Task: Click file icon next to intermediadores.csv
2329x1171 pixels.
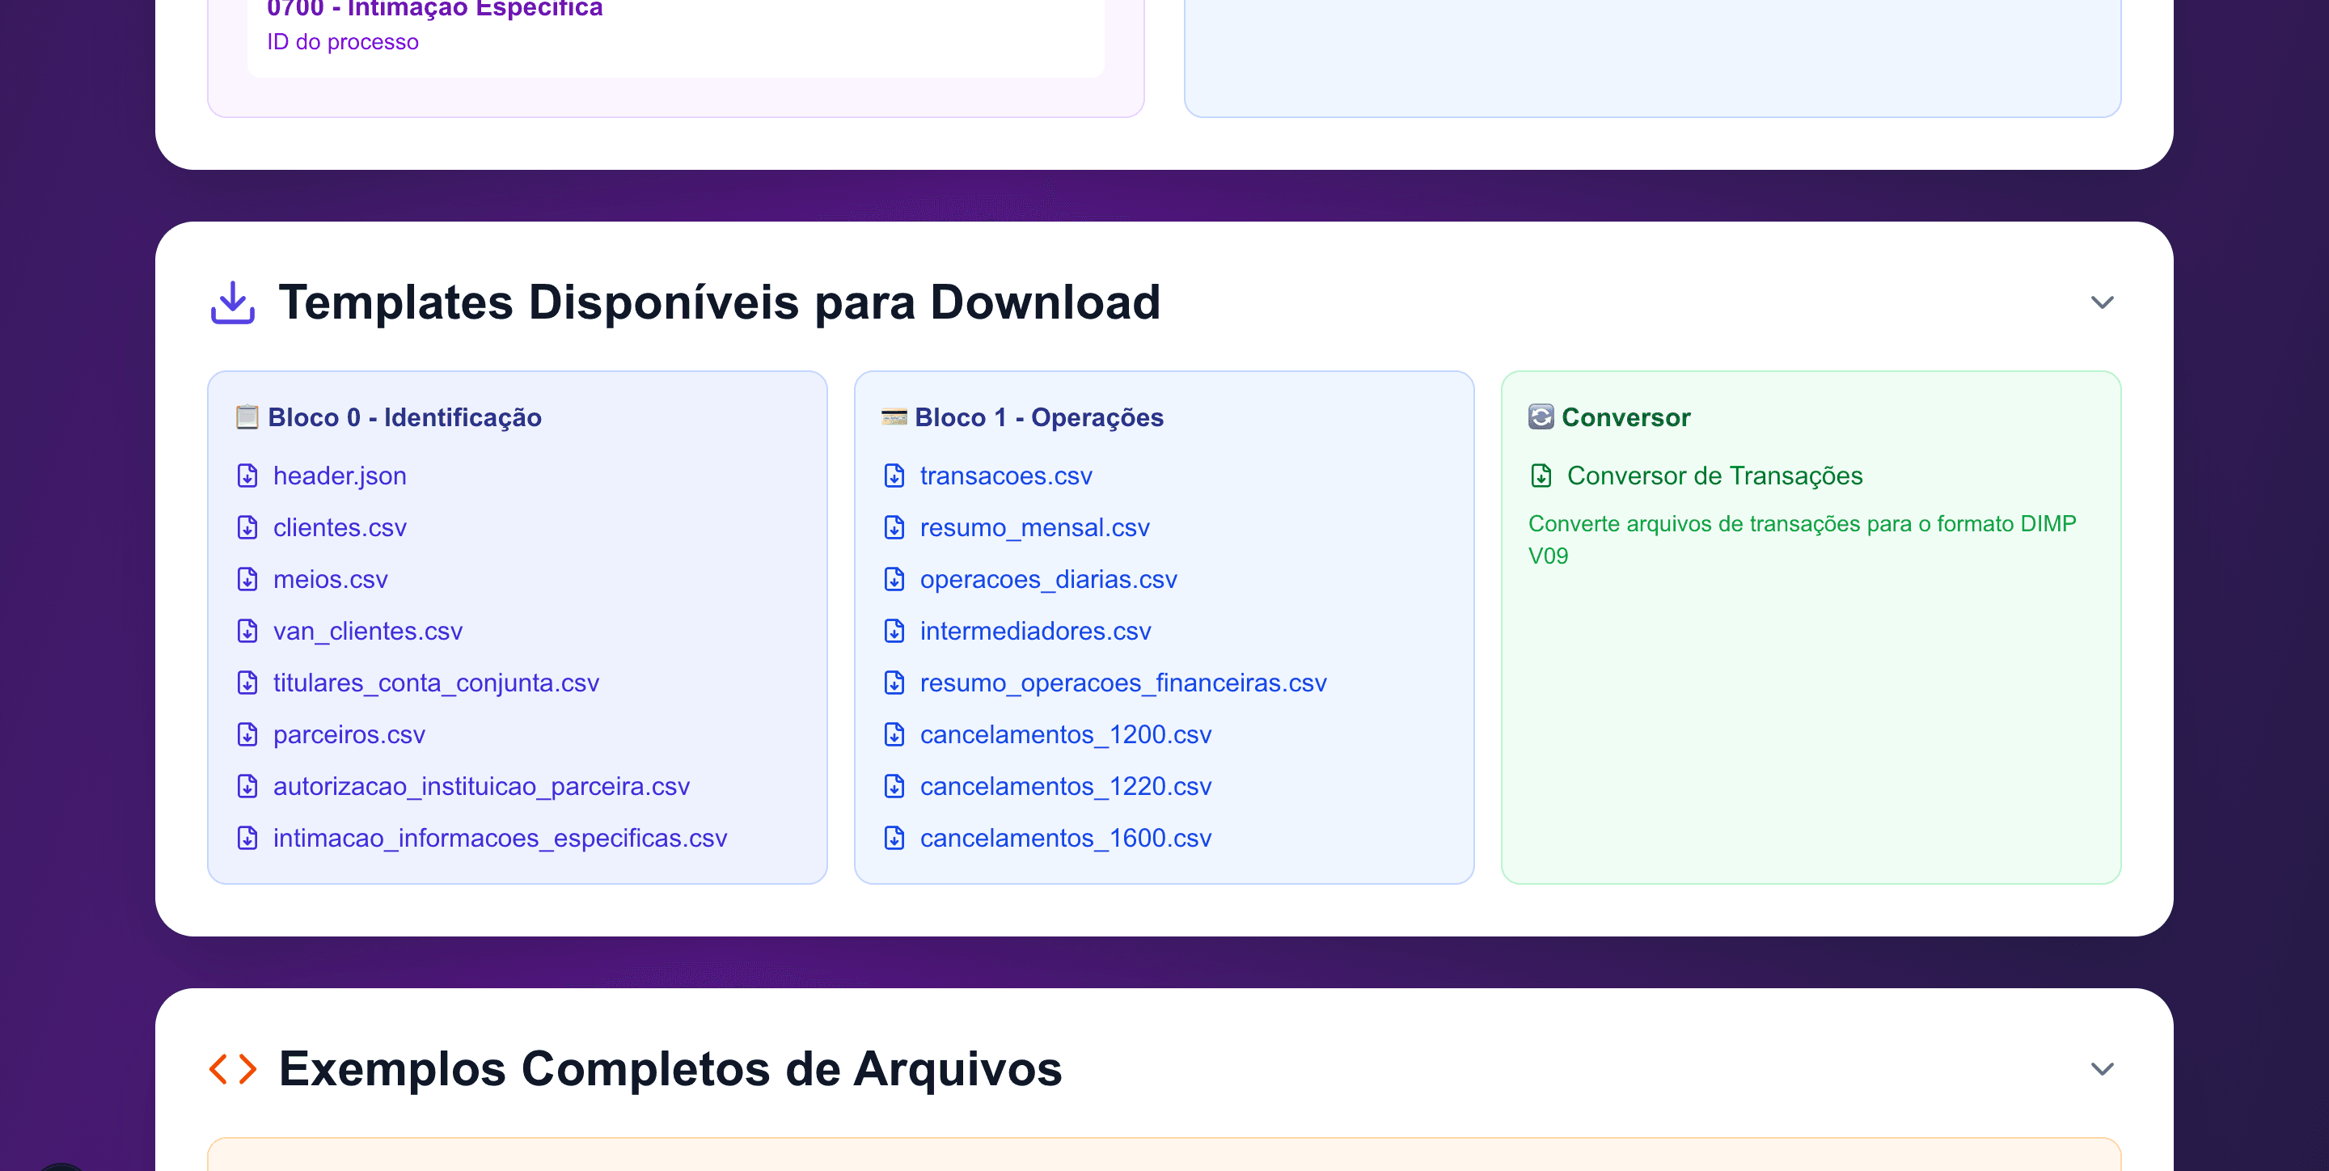Action: [894, 631]
